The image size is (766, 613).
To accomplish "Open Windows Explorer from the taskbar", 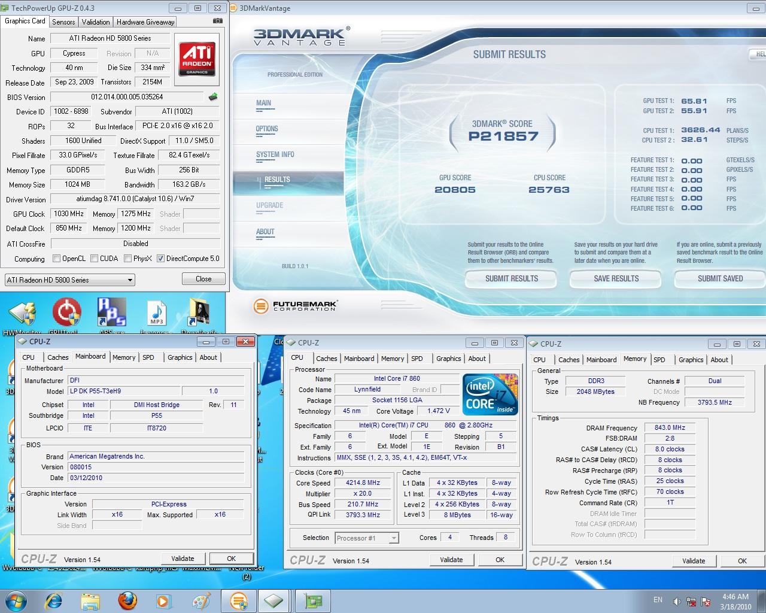I will pyautogui.click(x=90, y=600).
